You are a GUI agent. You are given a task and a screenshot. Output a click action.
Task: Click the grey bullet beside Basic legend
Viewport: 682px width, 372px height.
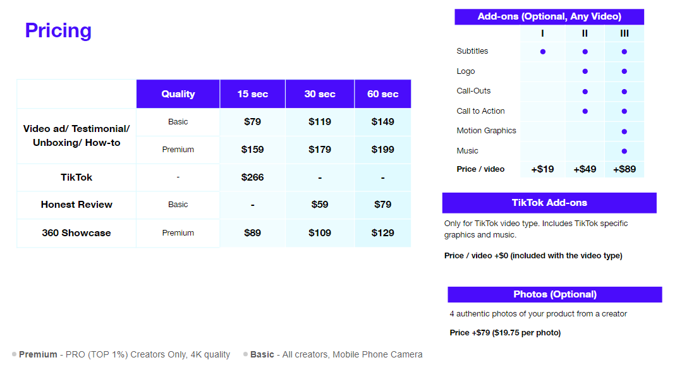point(245,354)
